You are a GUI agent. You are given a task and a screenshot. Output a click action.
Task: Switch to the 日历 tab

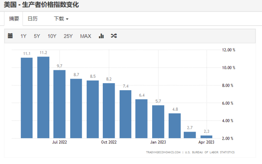(32, 19)
